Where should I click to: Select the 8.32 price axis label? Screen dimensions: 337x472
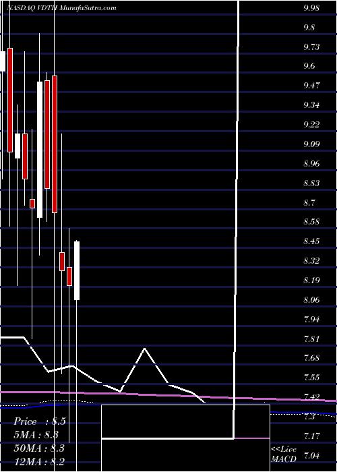[x=311, y=261]
